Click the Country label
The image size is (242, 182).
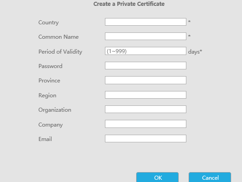(48, 23)
